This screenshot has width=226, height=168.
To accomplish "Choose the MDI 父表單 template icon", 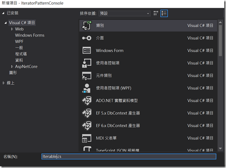I will (x=87, y=138).
